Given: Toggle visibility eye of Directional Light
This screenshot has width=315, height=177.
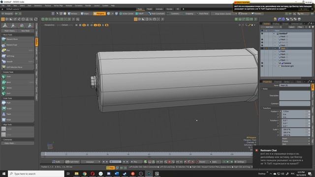Looking at the screenshot, I should pyautogui.click(x=262, y=66).
